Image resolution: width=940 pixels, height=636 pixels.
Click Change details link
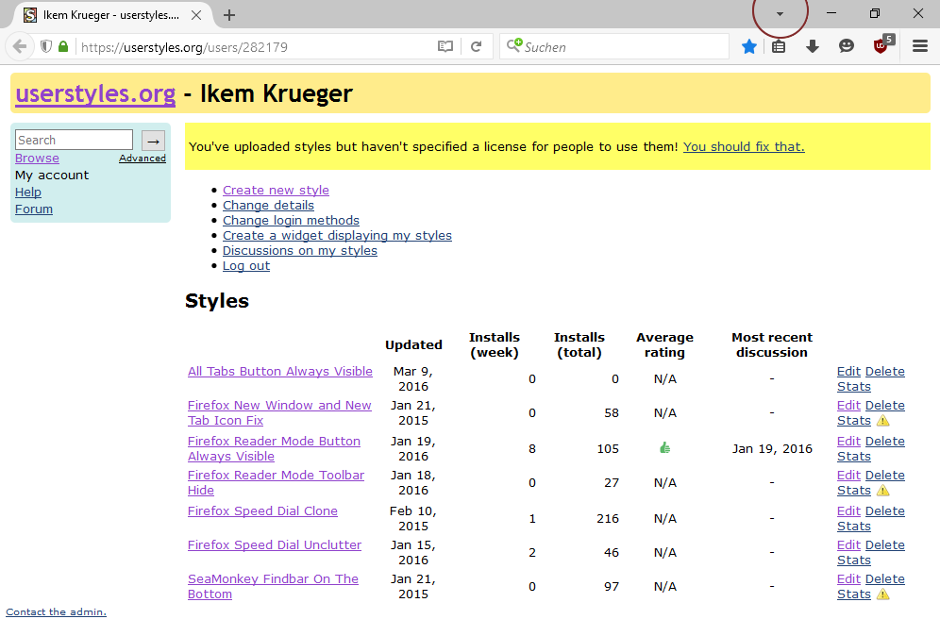click(268, 205)
